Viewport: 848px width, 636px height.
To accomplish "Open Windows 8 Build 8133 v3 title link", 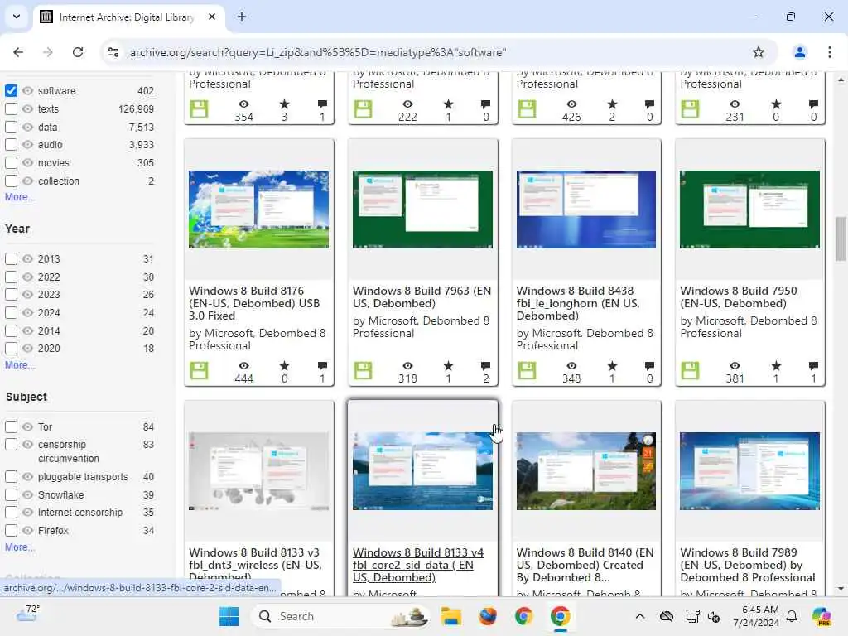I will pos(255,565).
